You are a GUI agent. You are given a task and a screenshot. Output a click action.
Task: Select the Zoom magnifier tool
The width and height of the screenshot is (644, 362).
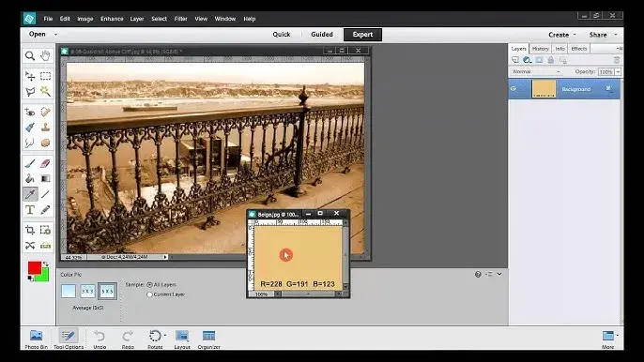coord(30,56)
